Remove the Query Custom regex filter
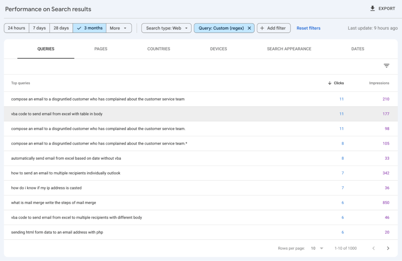The height and width of the screenshot is (261, 402). [249, 28]
